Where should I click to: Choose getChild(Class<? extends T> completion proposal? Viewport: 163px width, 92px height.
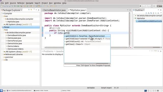click(87, 39)
